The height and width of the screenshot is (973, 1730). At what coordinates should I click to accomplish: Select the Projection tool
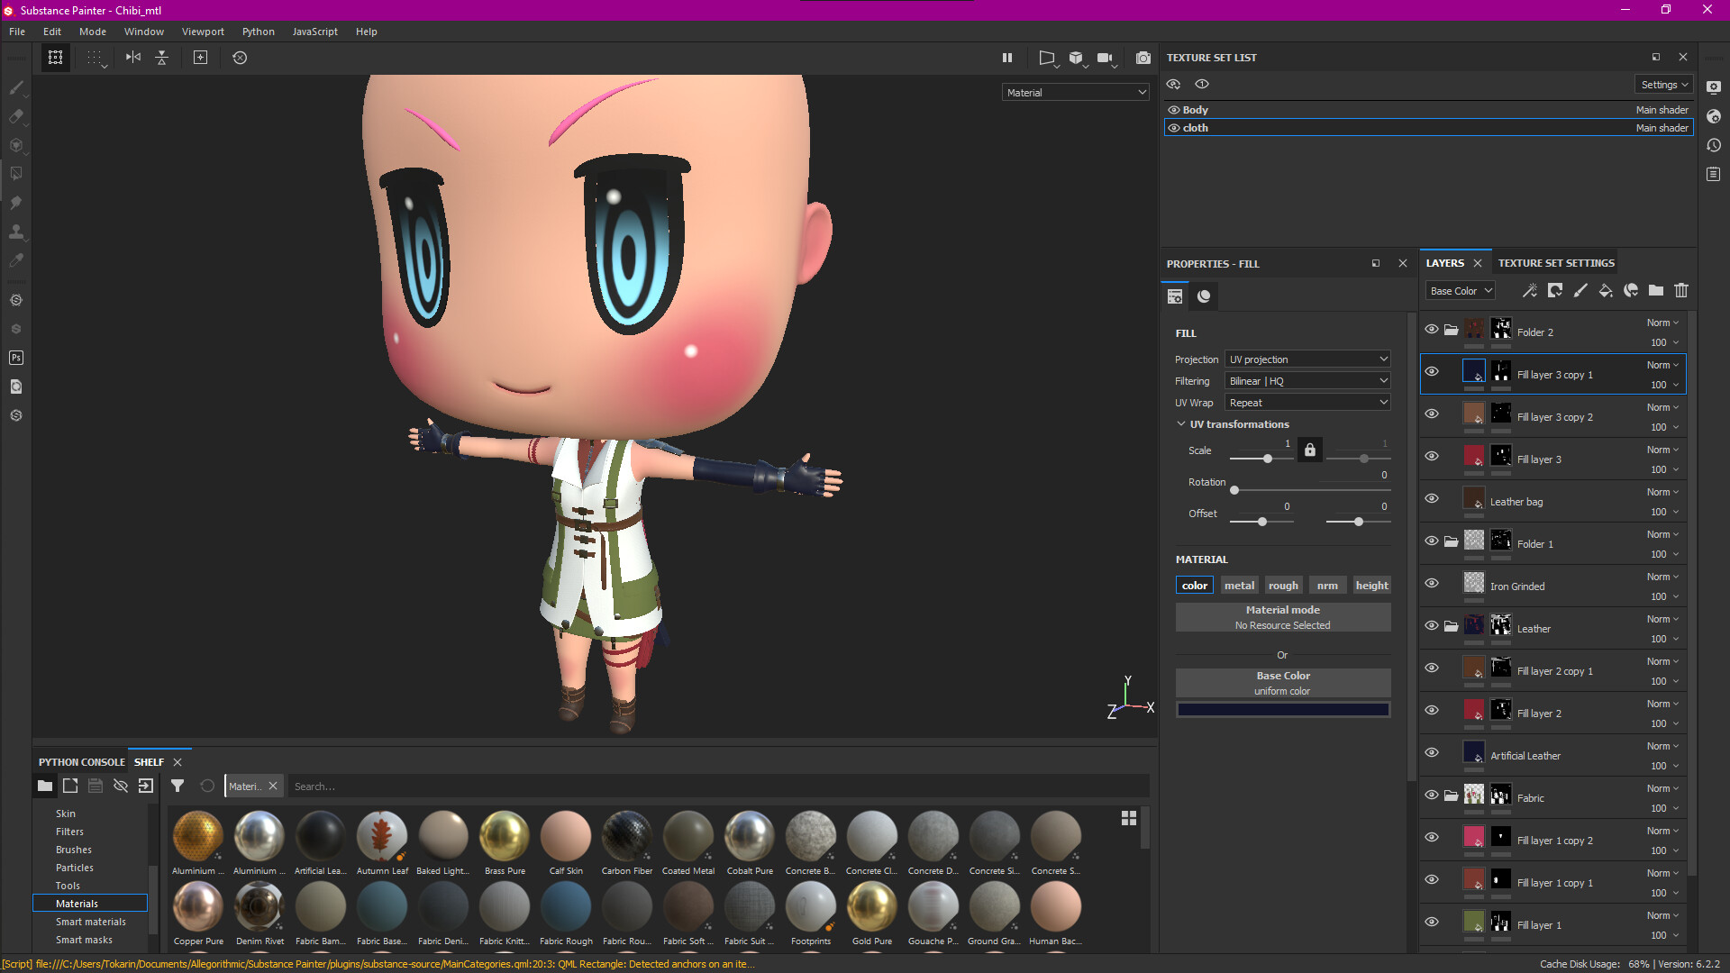point(16,146)
